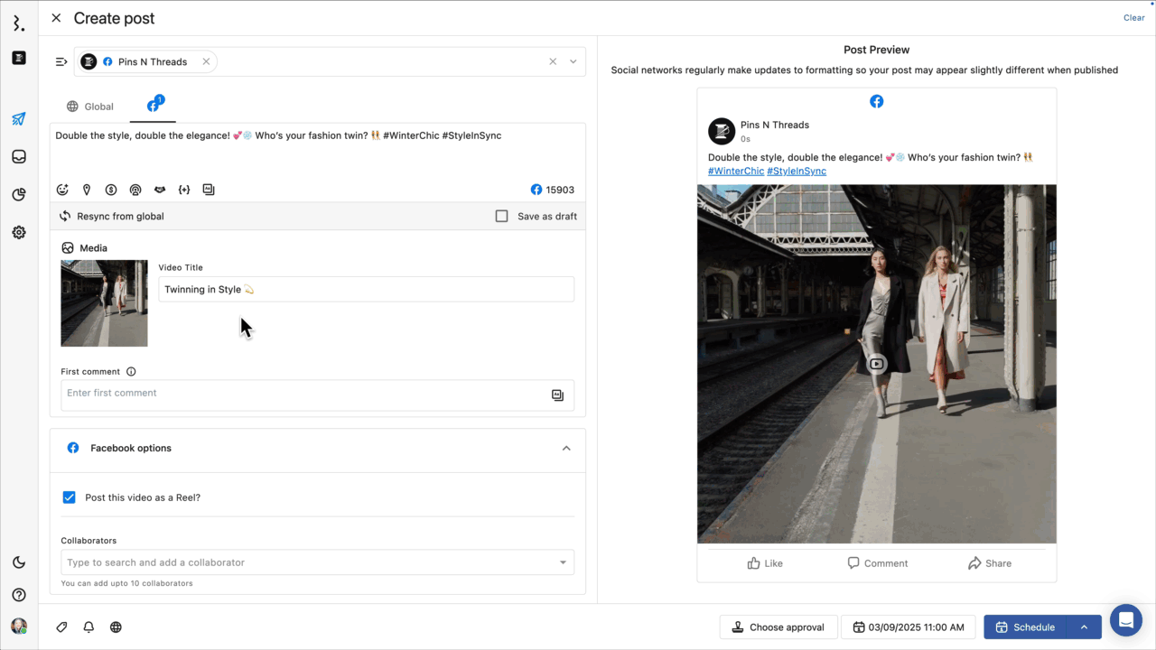Open the inbox icon in the left sidebar
1156x650 pixels.
click(x=18, y=156)
